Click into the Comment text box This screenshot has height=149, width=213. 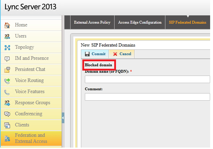147,97
